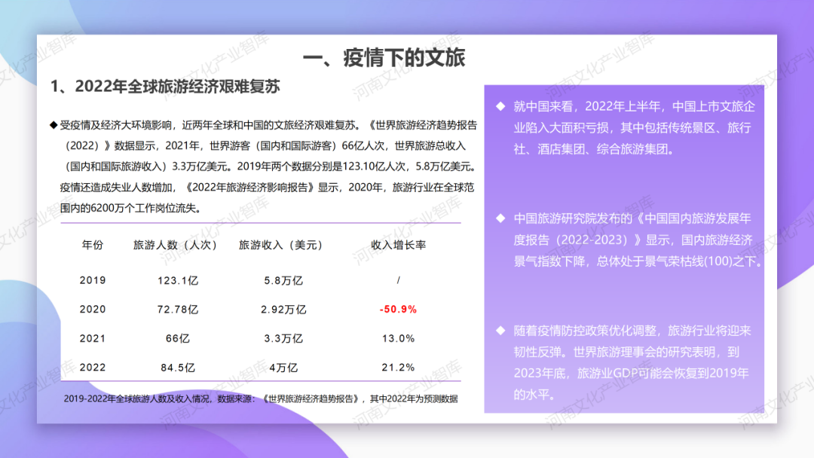Image resolution: width=814 pixels, height=458 pixels.
Task: Click tourist count cell '123.1亿'
Action: pos(178,281)
